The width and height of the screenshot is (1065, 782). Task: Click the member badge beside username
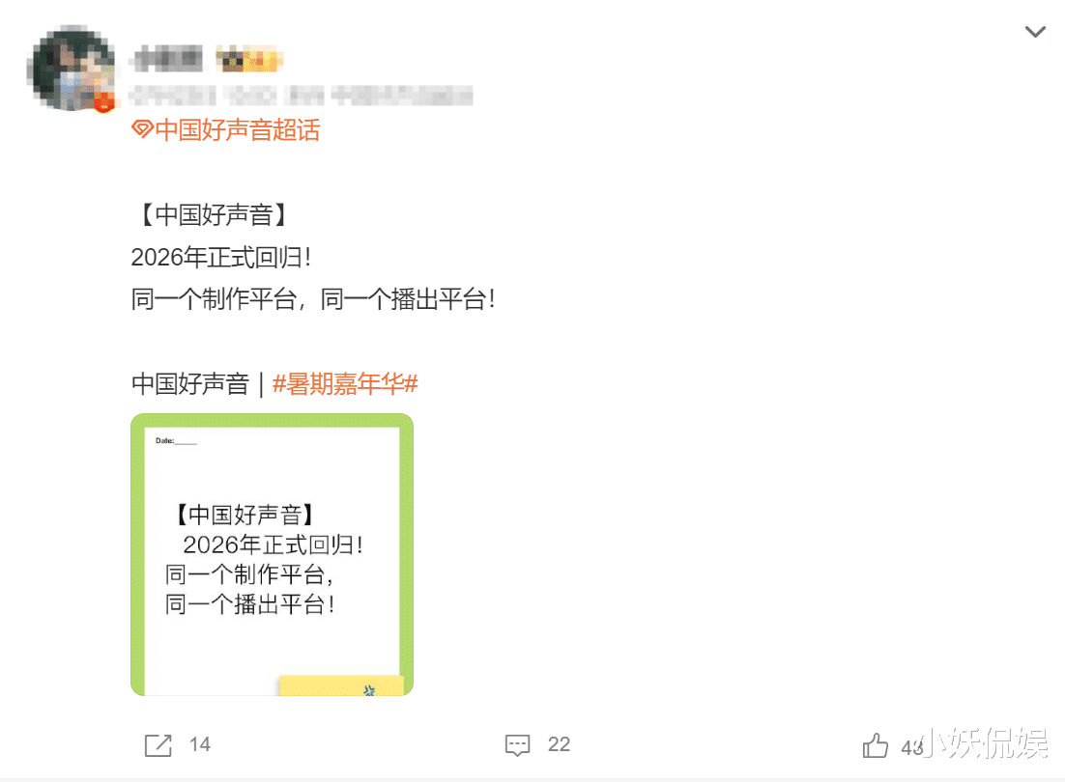click(x=249, y=60)
